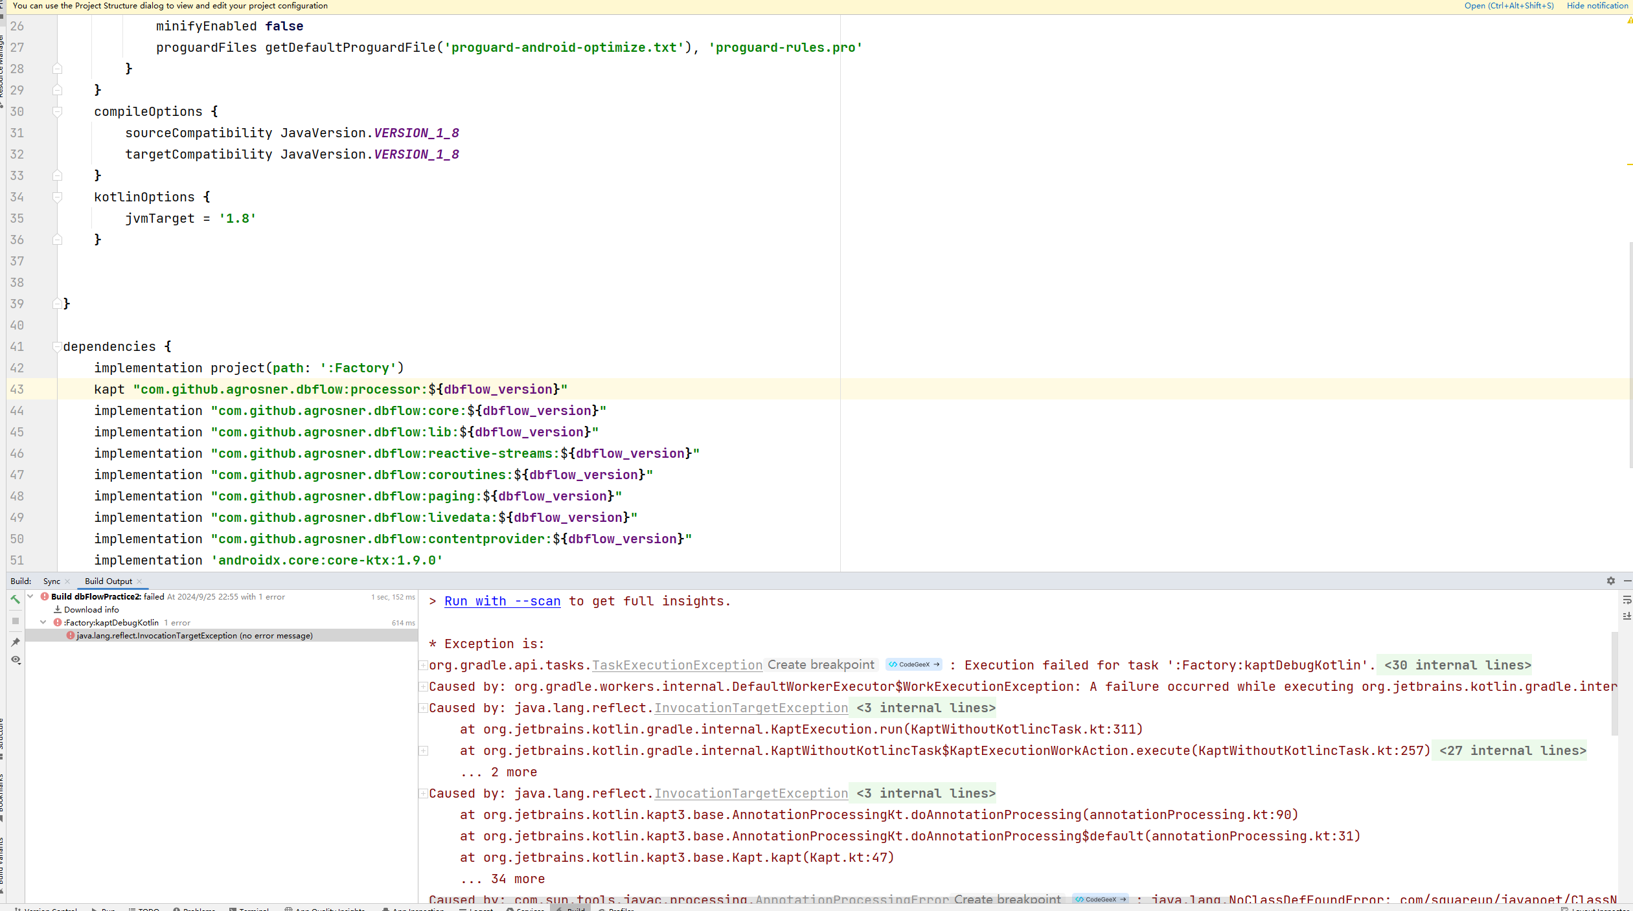The image size is (1633, 911).
Task: Open TaskExecutionException link
Action: pos(677,665)
